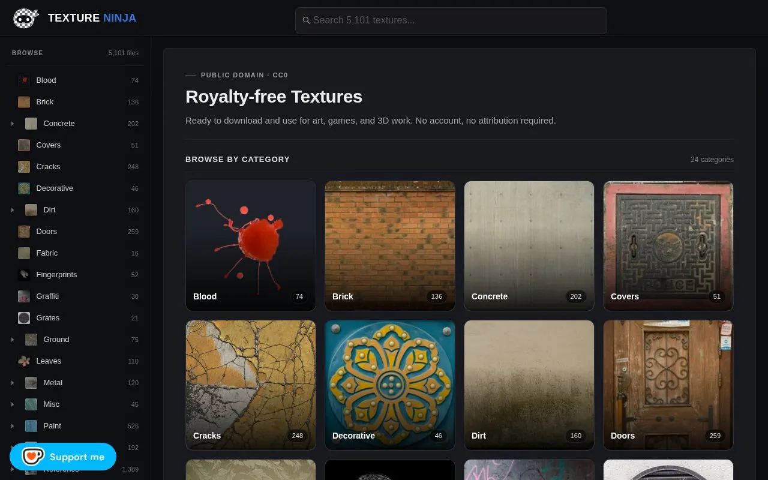Open the Dirt category card

coord(529,385)
